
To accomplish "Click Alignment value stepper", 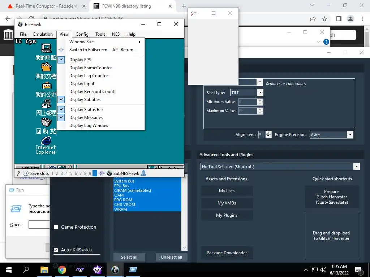I will pyautogui.click(x=268, y=135).
